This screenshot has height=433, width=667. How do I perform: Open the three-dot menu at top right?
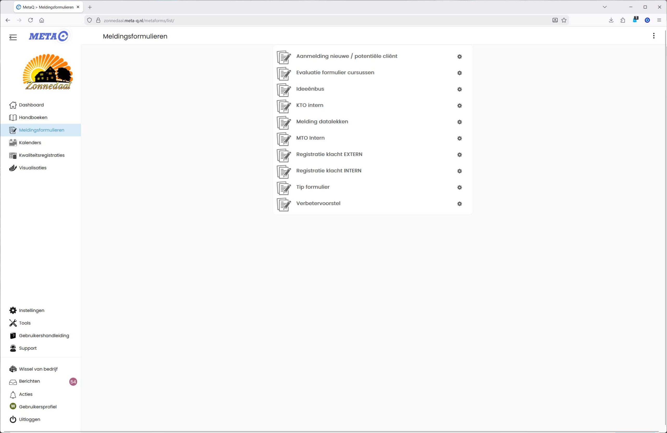click(x=653, y=36)
